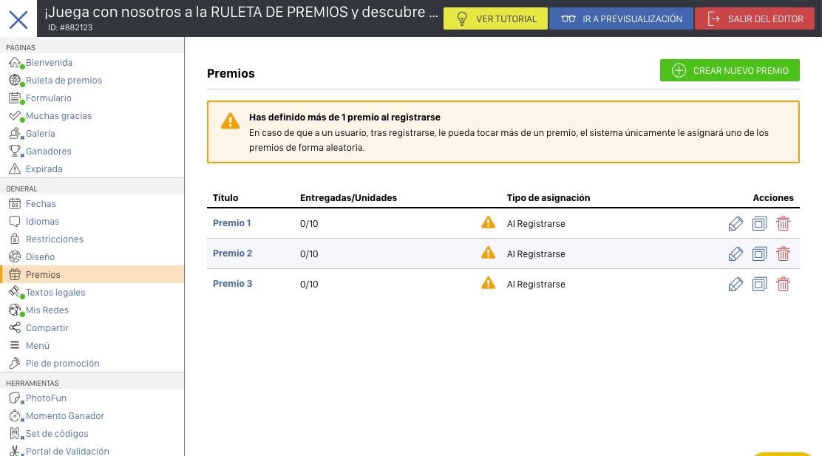Click the warning triangle next to Premio 1
Image resolution: width=822 pixels, height=456 pixels.
[x=488, y=222]
